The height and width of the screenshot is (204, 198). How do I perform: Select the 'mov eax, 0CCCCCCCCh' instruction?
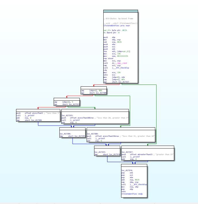point(116,56)
